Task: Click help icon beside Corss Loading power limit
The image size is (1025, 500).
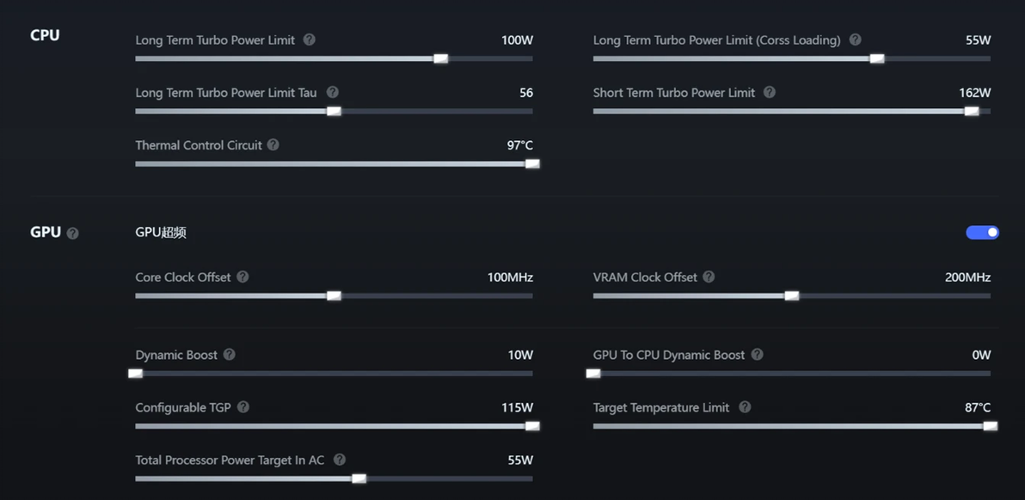Action: click(856, 40)
